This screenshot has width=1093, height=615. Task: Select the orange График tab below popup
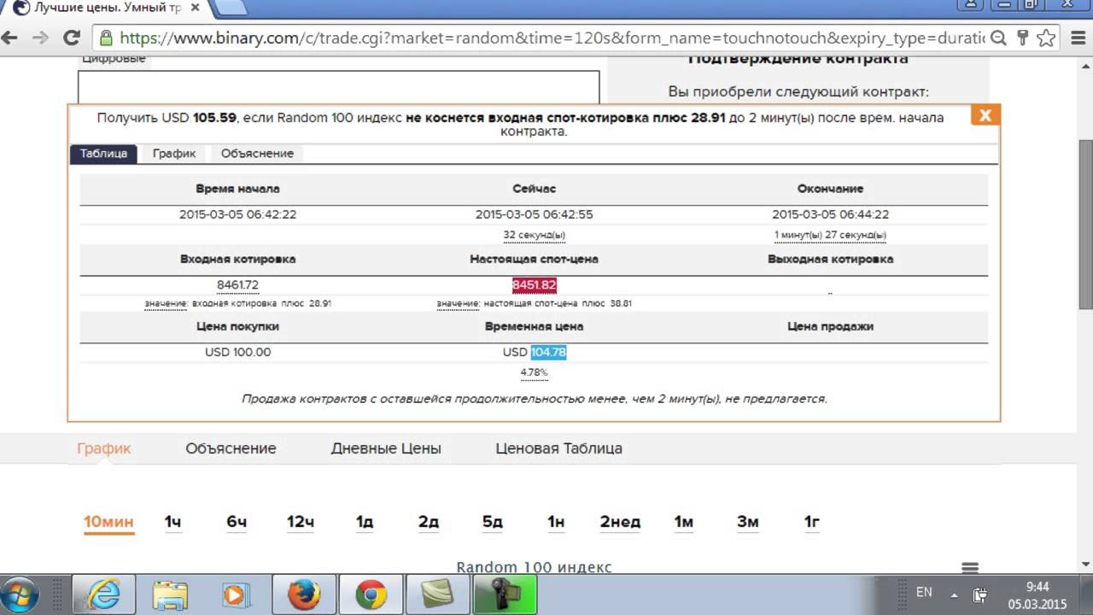(x=103, y=448)
